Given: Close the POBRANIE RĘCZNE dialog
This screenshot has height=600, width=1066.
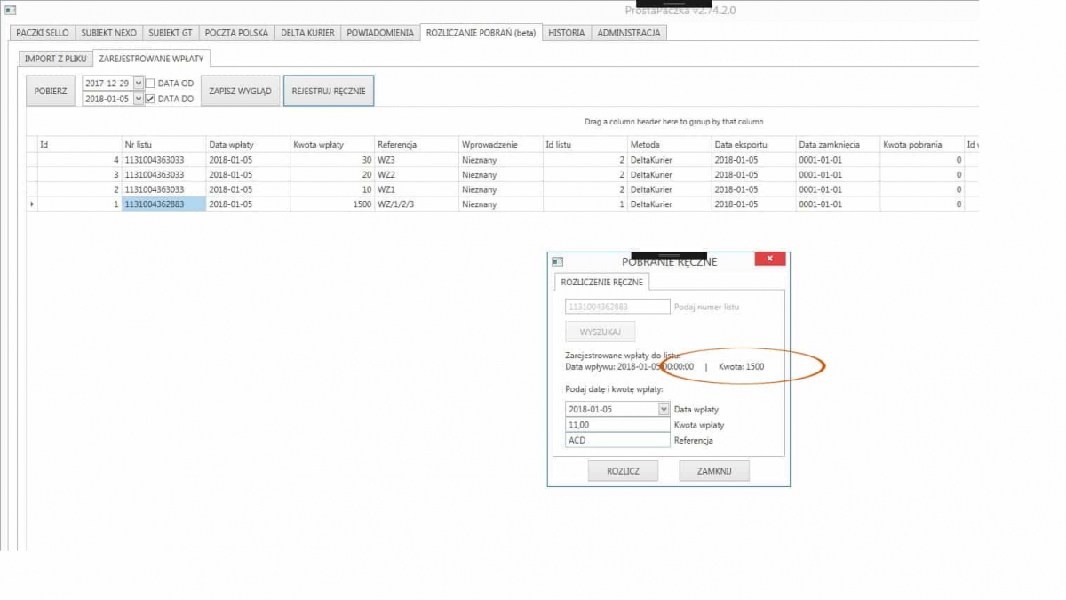Looking at the screenshot, I should tap(770, 260).
